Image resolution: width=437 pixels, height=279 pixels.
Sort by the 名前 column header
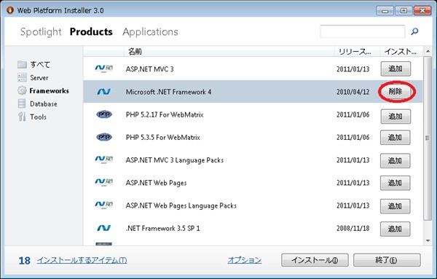click(229, 51)
